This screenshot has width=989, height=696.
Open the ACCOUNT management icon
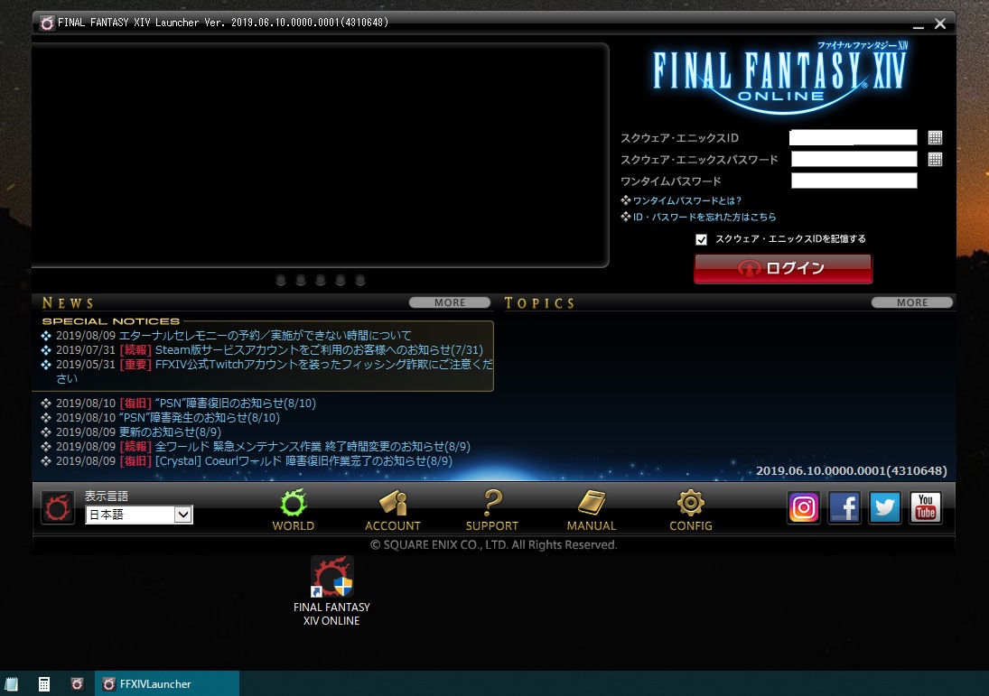click(392, 509)
